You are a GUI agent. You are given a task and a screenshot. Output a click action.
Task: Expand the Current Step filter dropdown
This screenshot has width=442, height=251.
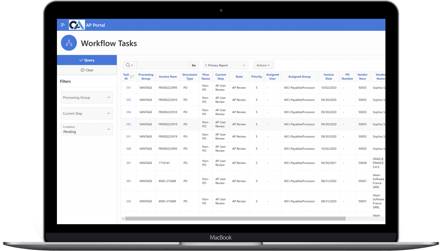tap(87, 113)
